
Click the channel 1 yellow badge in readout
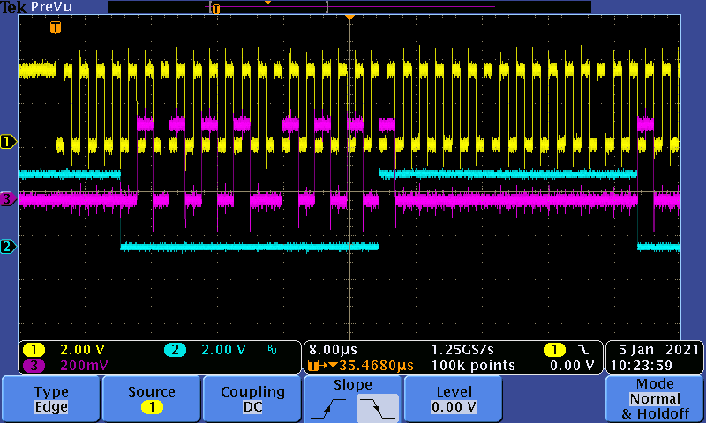34,349
